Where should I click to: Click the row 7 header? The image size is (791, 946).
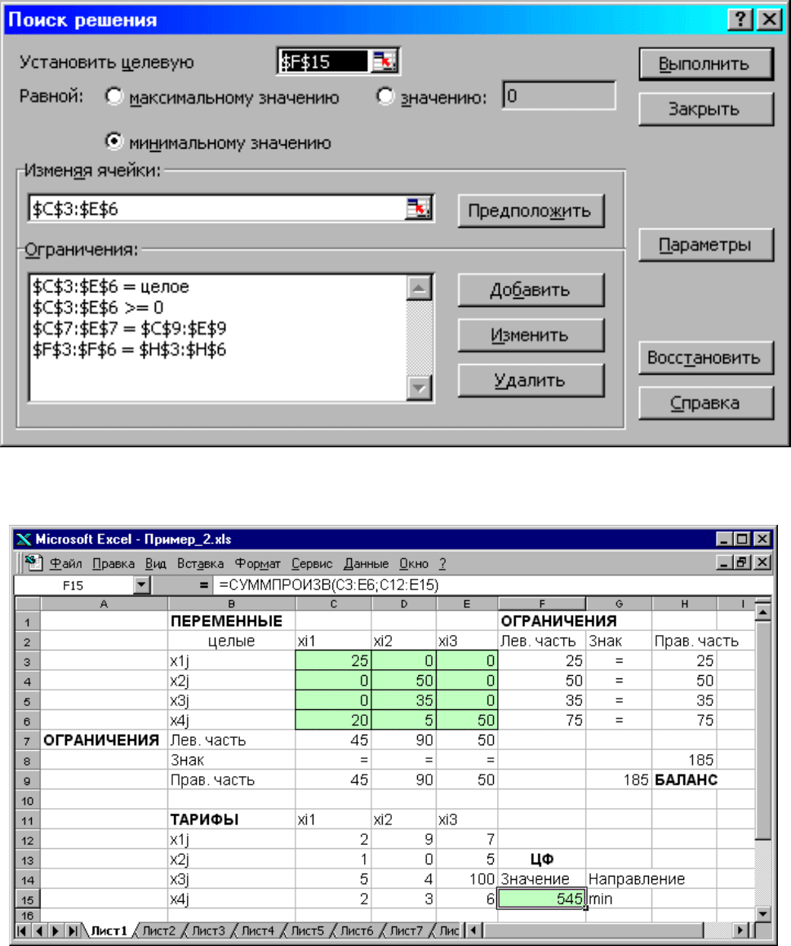click(27, 740)
